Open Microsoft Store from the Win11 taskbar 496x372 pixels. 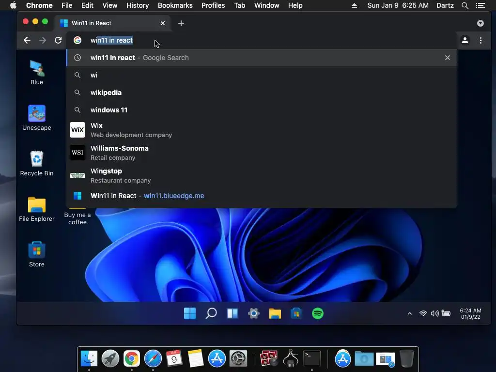point(296,313)
